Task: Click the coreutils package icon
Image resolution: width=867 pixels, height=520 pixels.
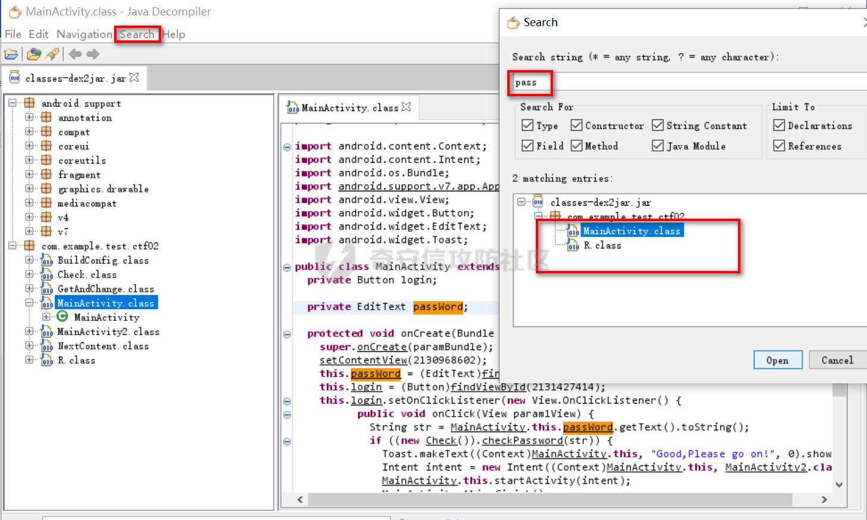Action: [46, 160]
